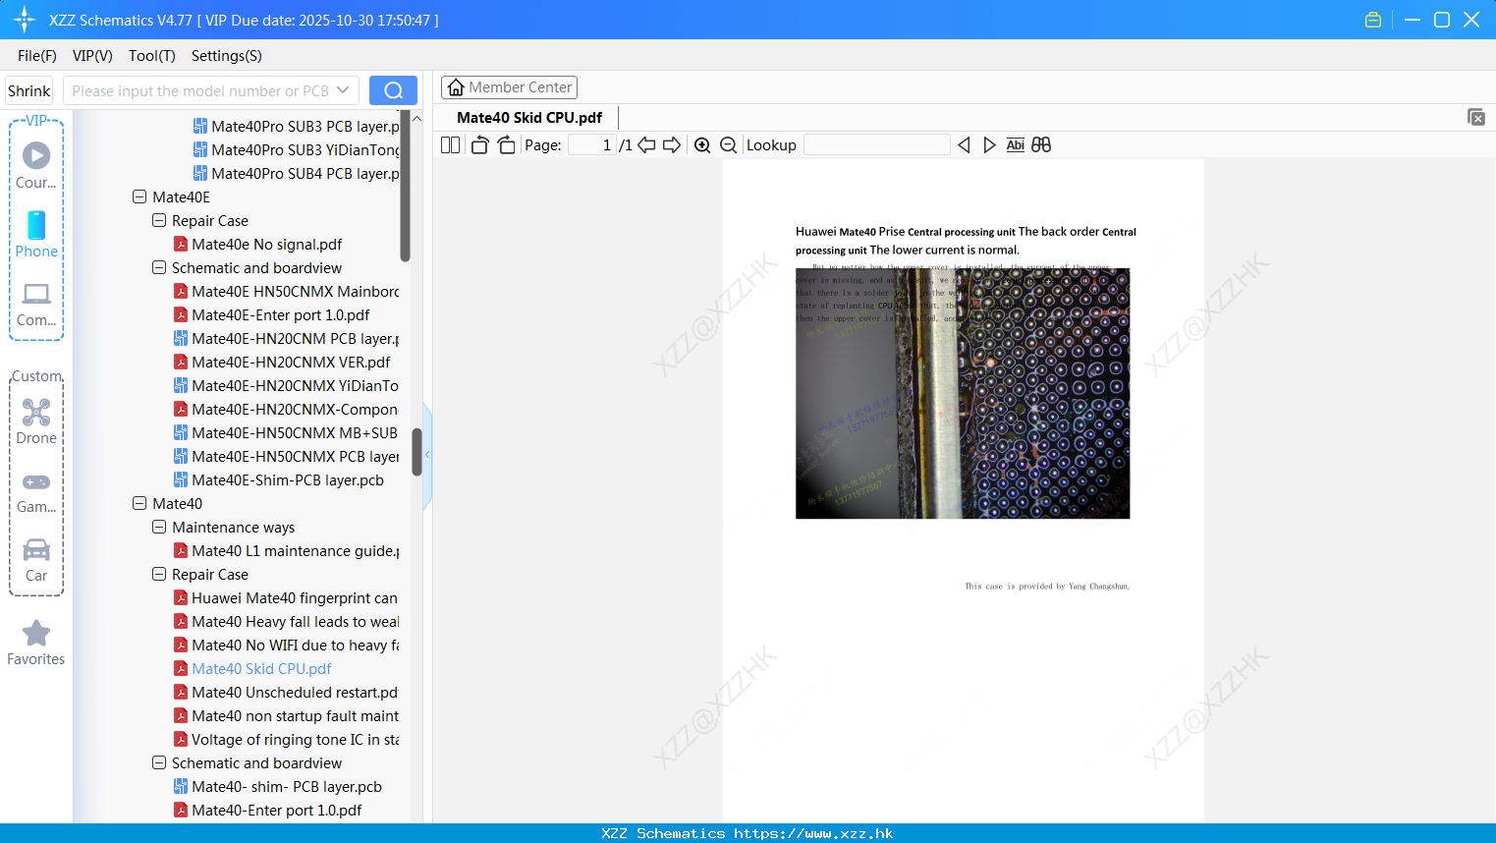Open Mate40- shim- PCB layer.pcb
This screenshot has height=843, width=1496.
coord(287,786)
